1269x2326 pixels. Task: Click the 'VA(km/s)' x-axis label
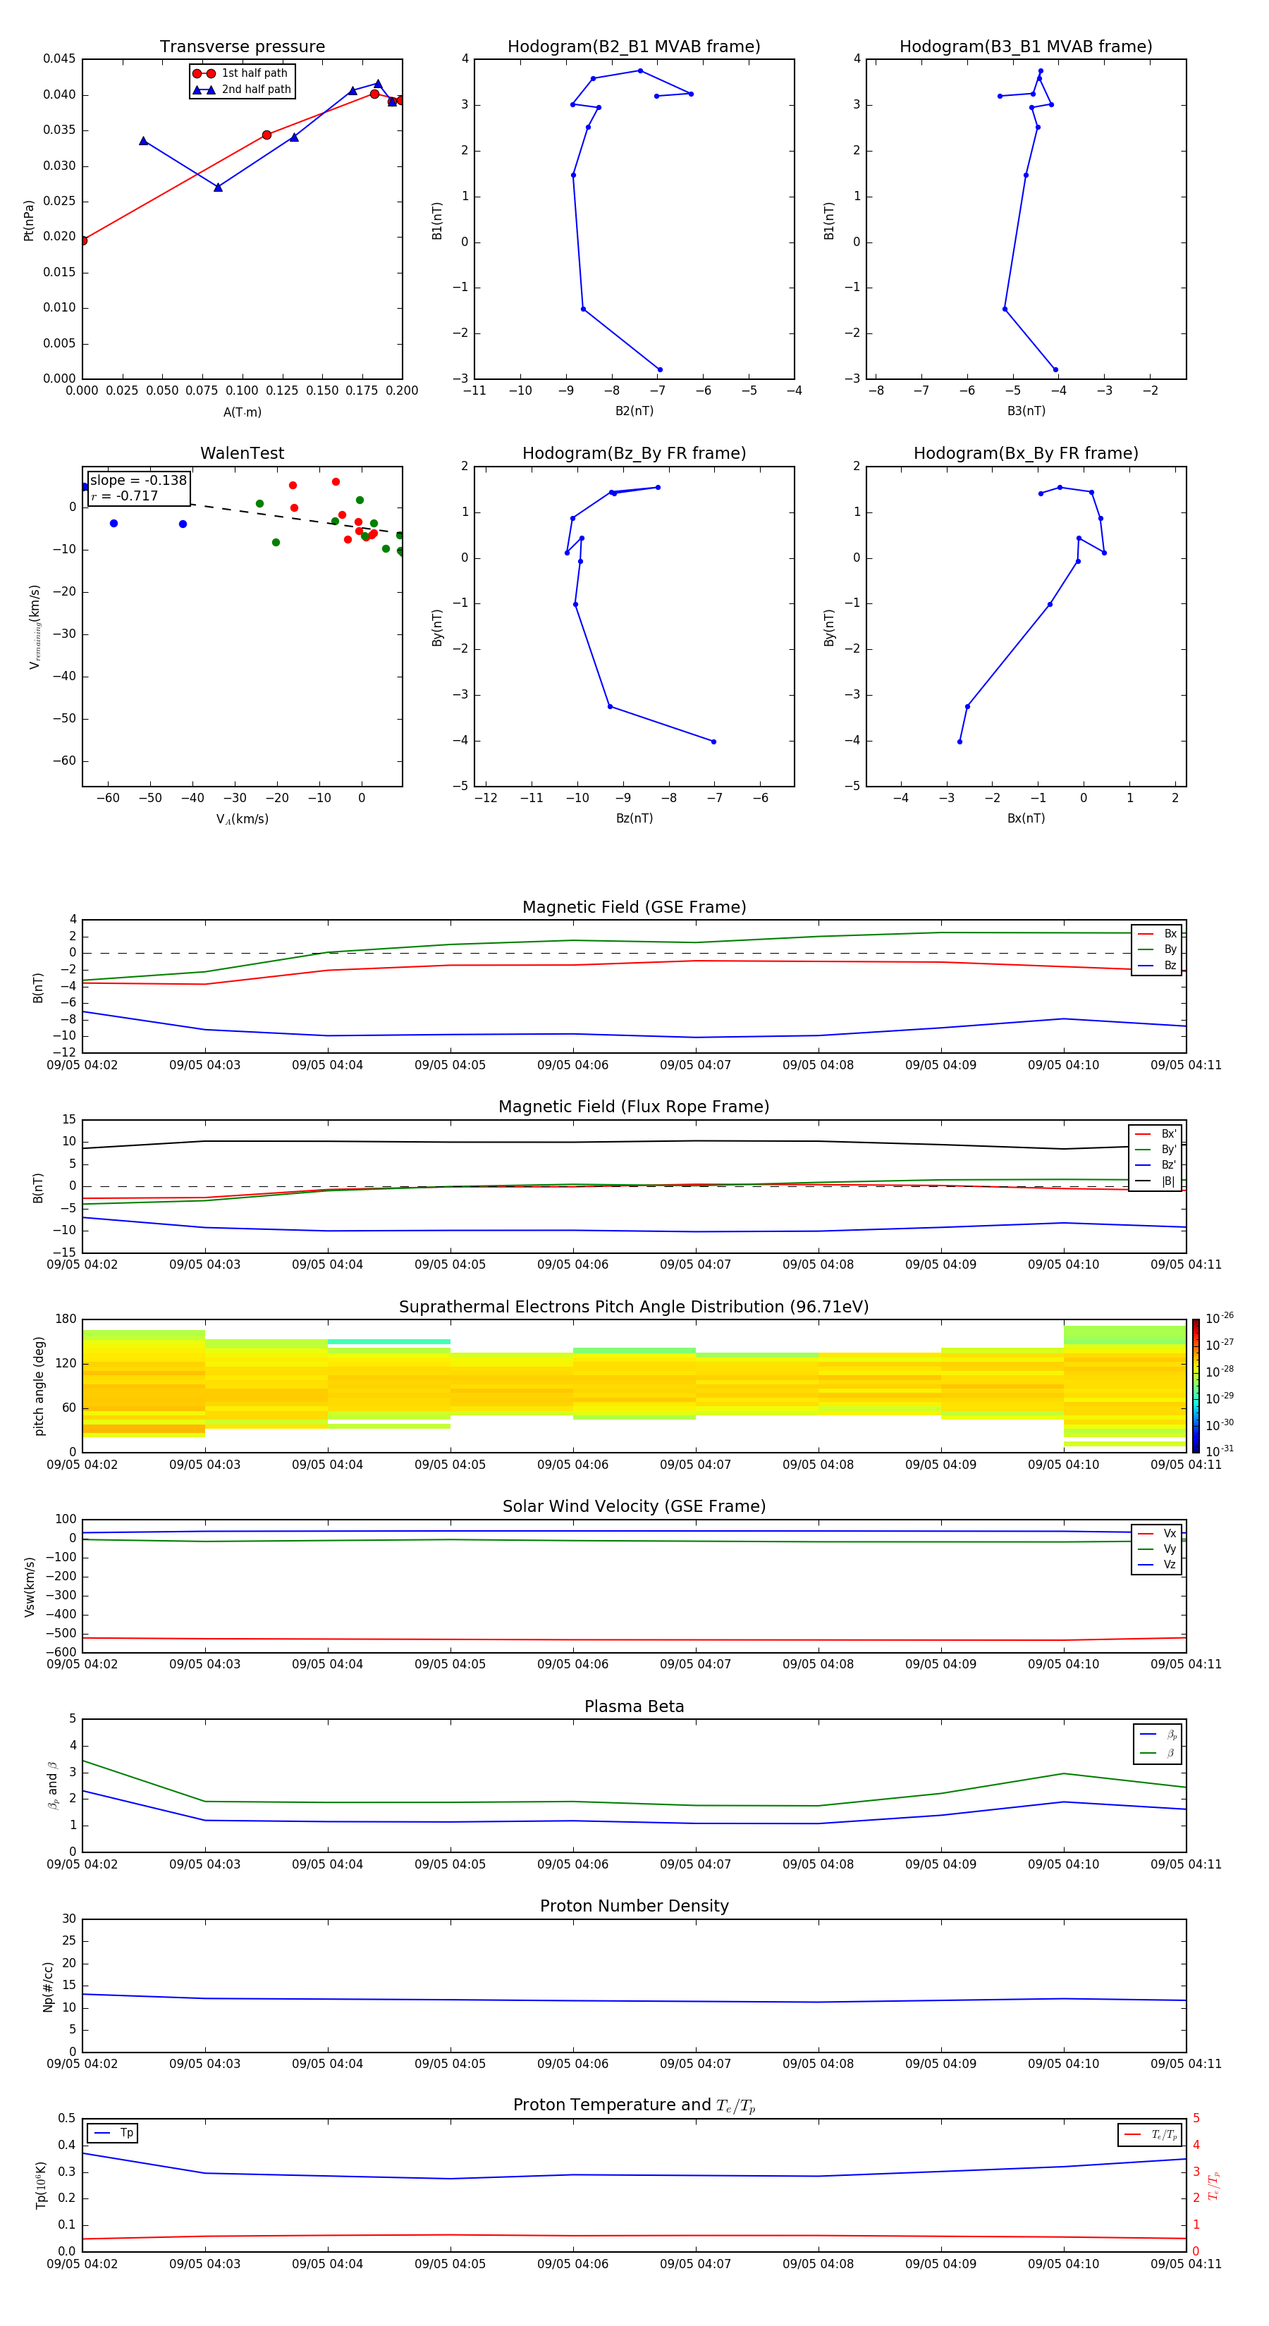(242, 819)
